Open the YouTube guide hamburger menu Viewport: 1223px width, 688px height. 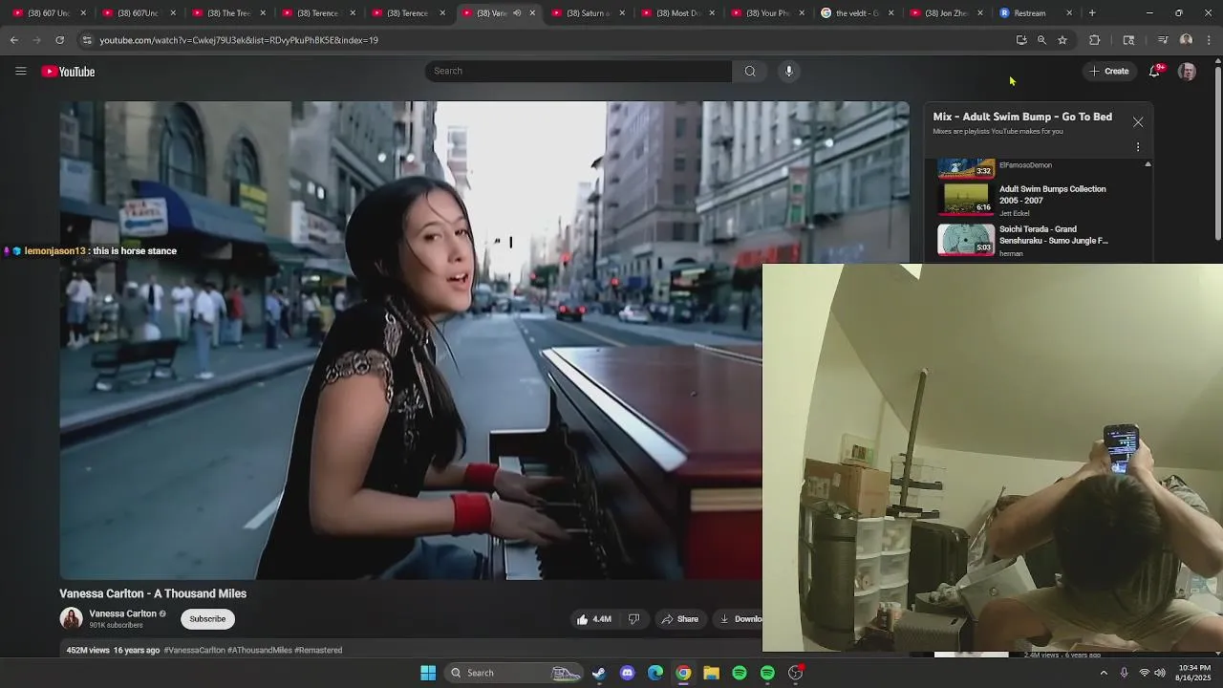(x=21, y=71)
